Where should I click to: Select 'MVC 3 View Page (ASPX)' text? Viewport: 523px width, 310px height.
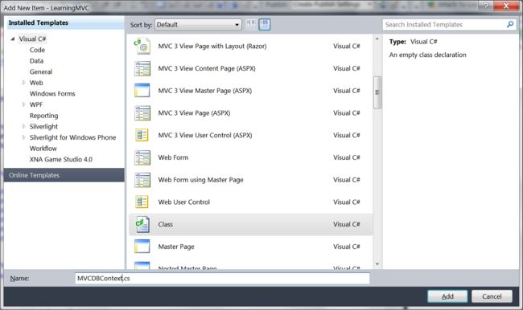click(194, 113)
